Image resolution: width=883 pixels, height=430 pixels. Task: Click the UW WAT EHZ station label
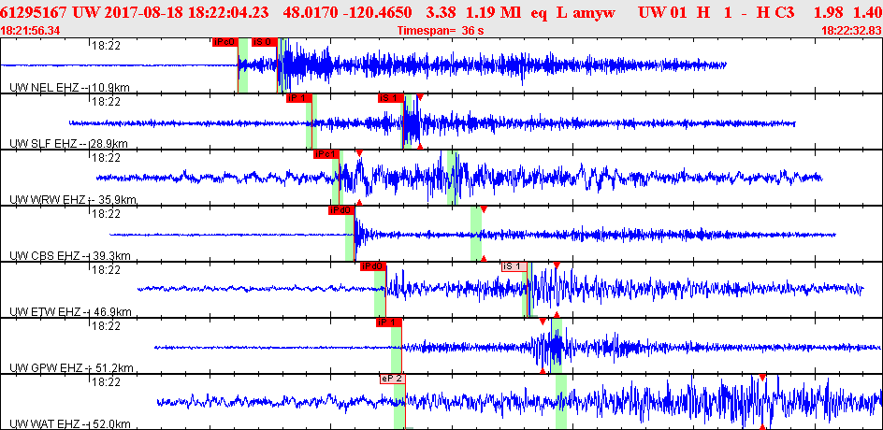pyautogui.click(x=45, y=423)
